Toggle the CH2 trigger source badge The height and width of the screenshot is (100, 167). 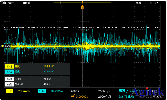(x=122, y=91)
